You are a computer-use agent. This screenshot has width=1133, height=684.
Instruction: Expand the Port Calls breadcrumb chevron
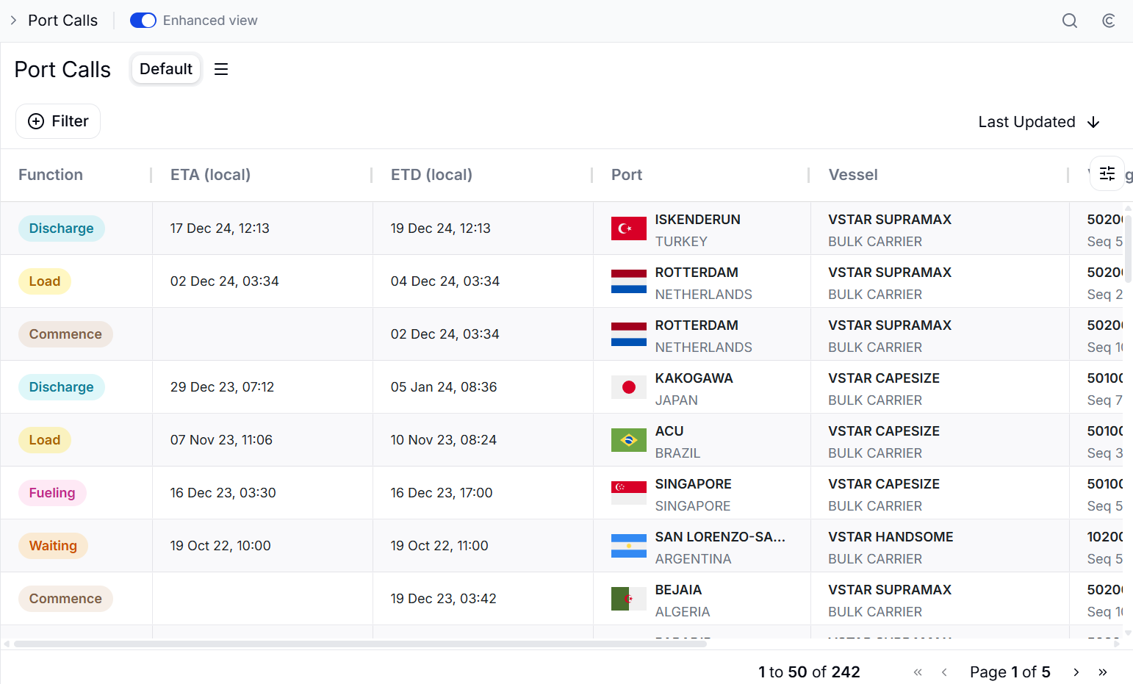(13, 21)
